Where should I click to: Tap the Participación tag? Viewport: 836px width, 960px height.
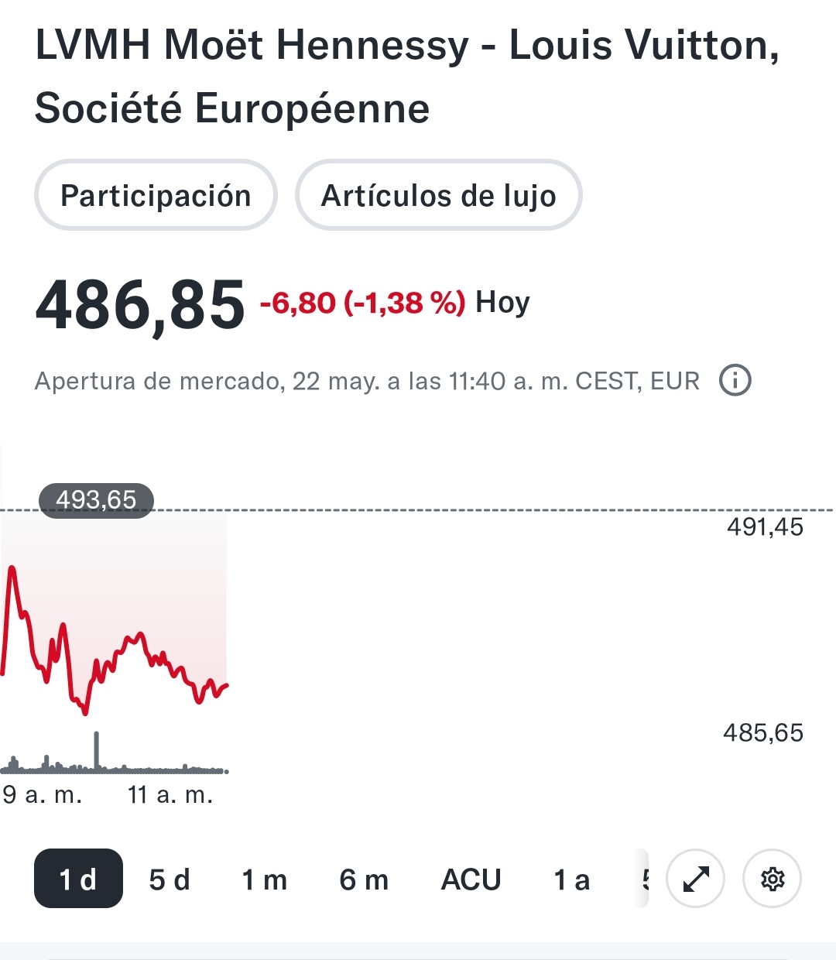click(x=156, y=196)
